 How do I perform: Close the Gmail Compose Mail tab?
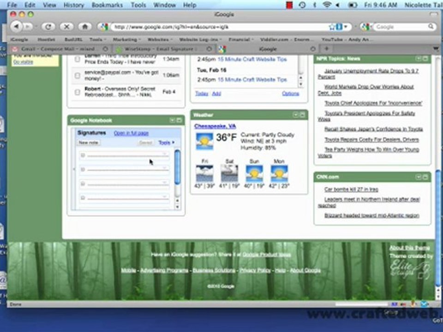pyautogui.click(x=105, y=49)
